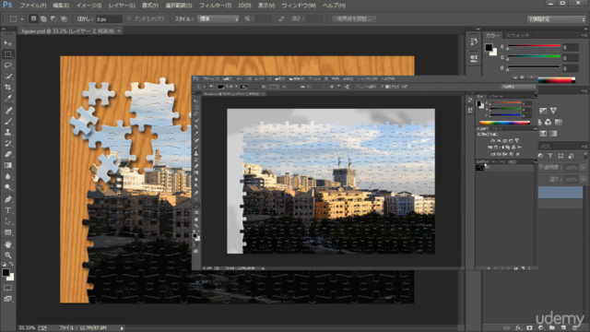Select the Rectangular Marquee tool

pyautogui.click(x=8, y=54)
